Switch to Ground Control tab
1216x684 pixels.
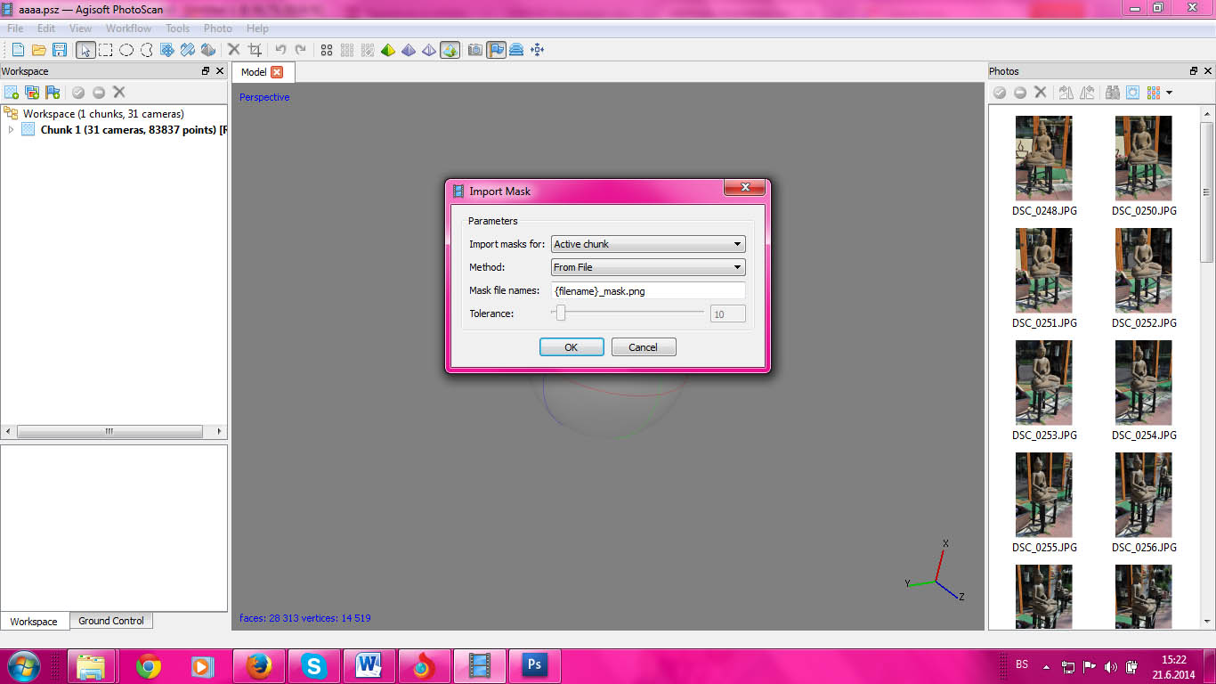[x=111, y=621]
